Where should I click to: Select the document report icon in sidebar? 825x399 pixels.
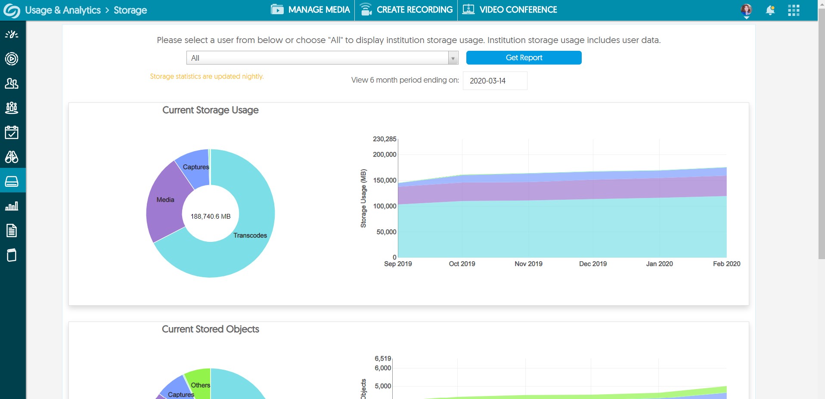[x=12, y=231]
